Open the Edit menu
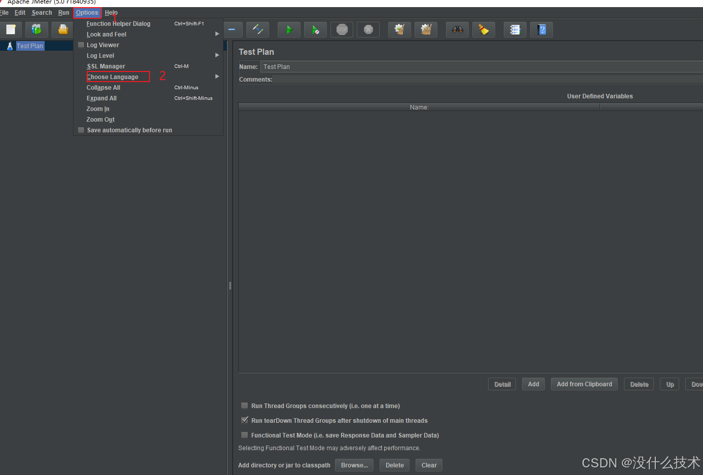Screen dimensions: 703x475 [20, 13]
